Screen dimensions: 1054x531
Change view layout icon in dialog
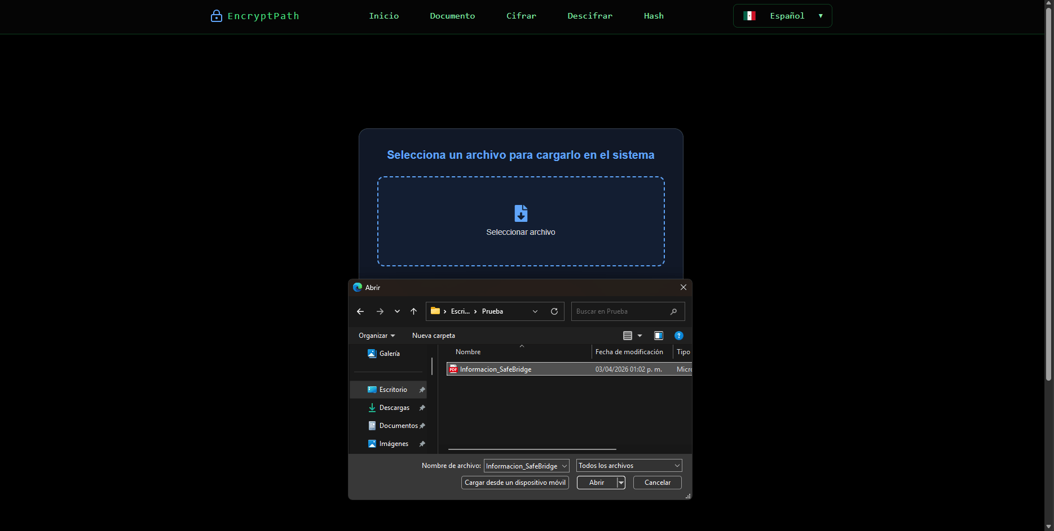click(628, 336)
